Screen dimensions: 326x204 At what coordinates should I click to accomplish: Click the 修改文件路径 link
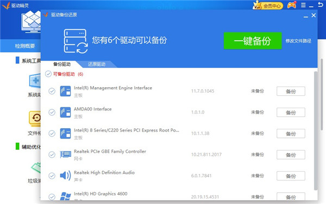pyautogui.click(x=298, y=41)
